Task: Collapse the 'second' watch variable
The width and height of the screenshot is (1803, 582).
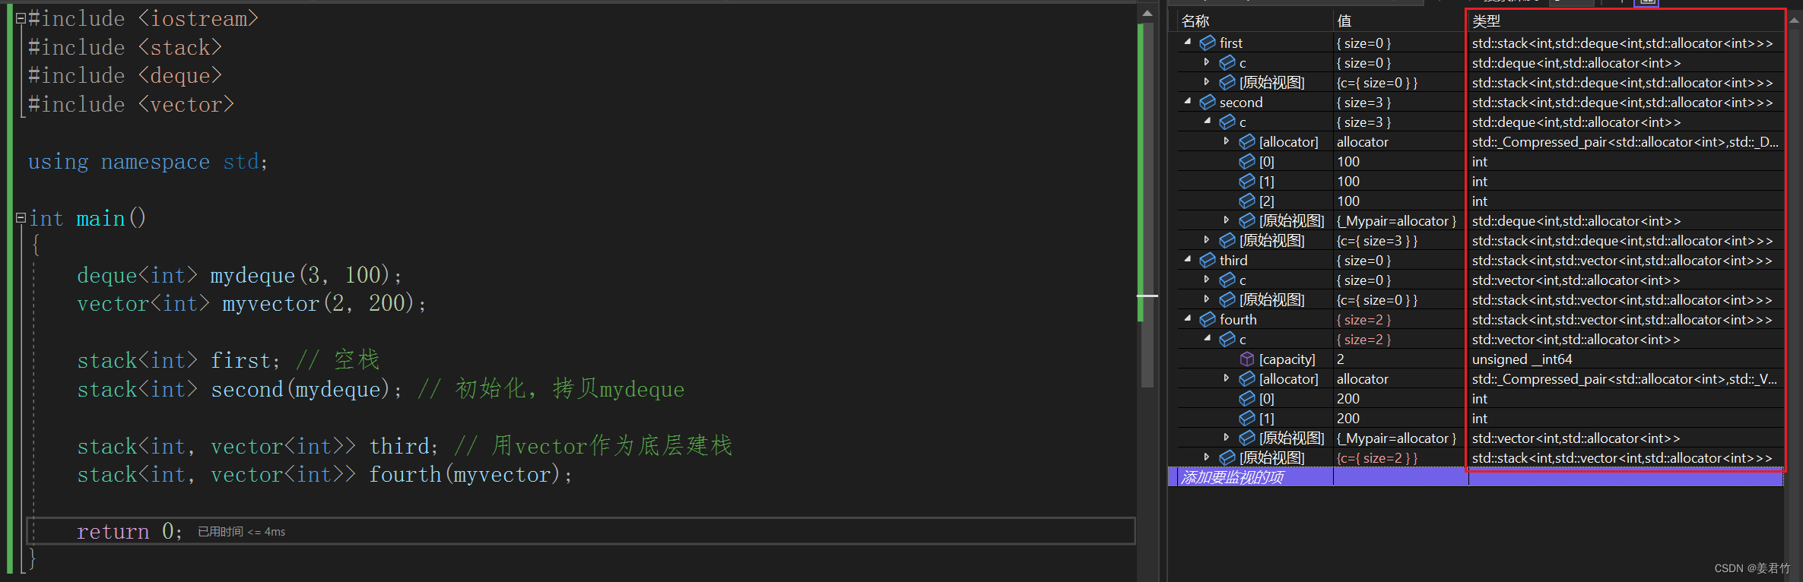Action: 1188,102
